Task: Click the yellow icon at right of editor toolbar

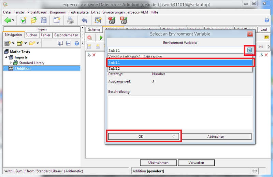Action: (x=267, y=37)
